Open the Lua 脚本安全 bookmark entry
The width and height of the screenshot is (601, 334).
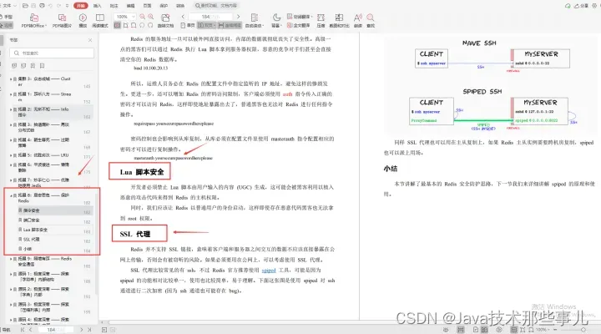click(x=35, y=230)
